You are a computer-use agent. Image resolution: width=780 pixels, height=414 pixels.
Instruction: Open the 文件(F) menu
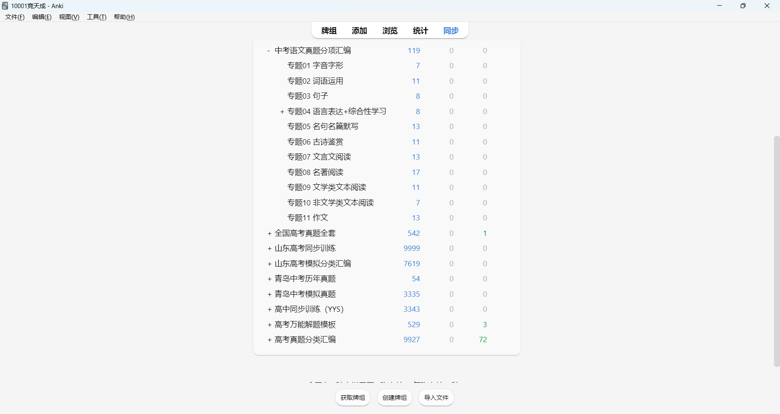click(15, 17)
